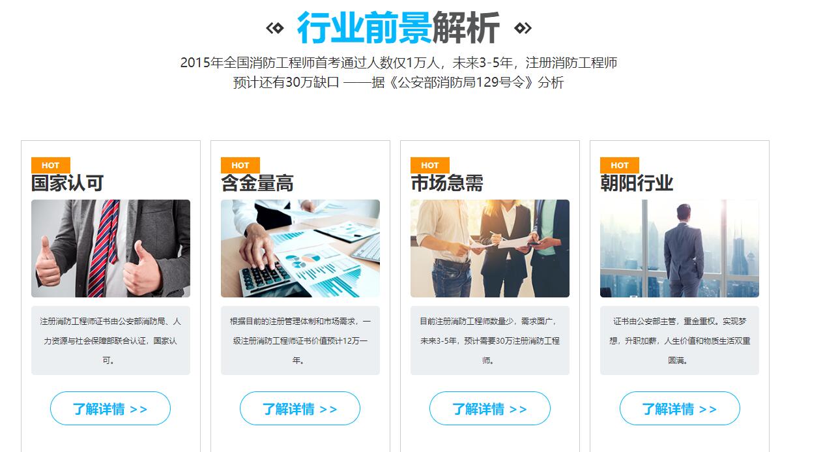
Task: Click the HOT badge above 含金量高
Action: (x=240, y=165)
